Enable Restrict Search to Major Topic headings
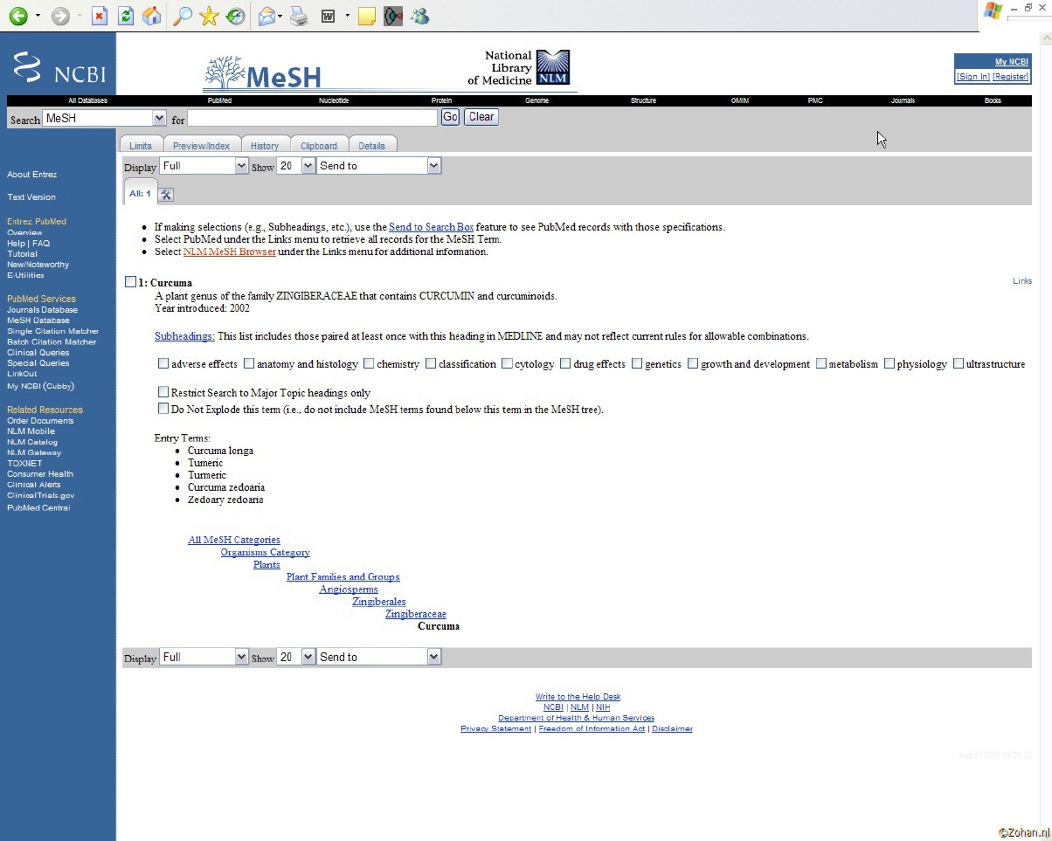1052x841 pixels. (x=163, y=392)
